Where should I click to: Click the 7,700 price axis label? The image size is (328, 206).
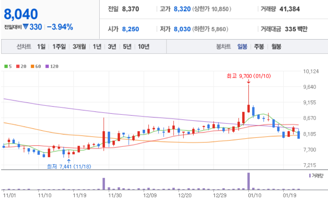coord(310,150)
